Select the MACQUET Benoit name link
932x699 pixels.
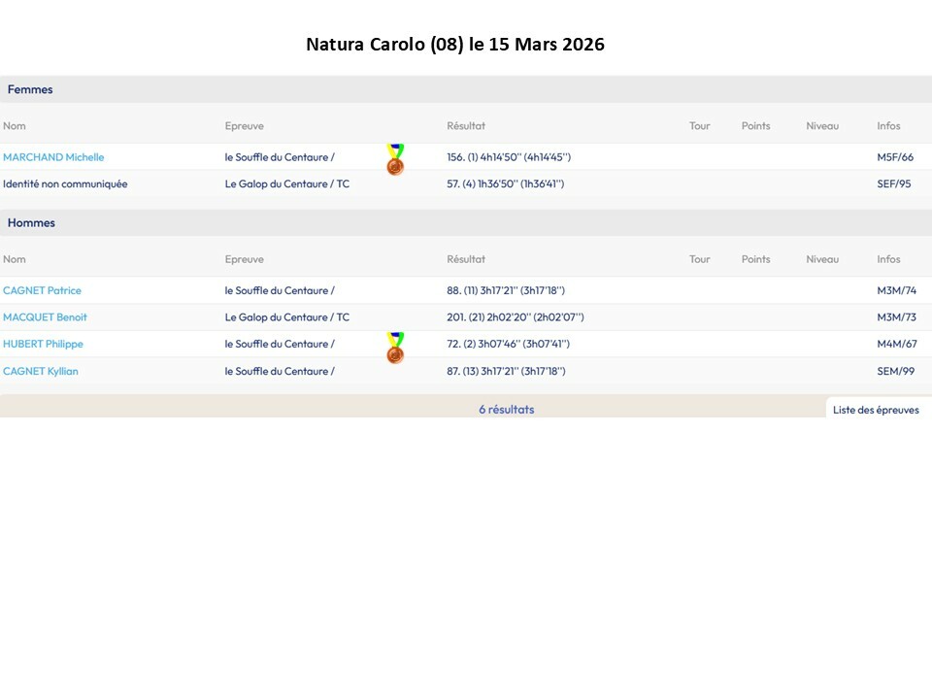coord(45,317)
